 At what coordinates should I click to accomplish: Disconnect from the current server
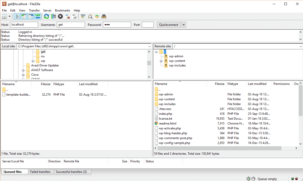coord(67,17)
